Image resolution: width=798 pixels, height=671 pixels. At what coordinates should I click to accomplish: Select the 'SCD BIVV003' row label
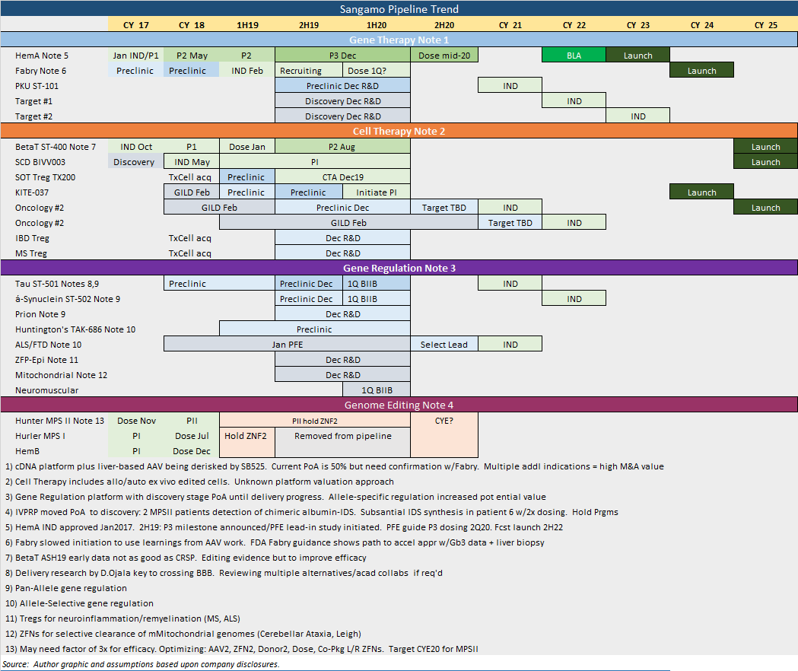click(40, 162)
